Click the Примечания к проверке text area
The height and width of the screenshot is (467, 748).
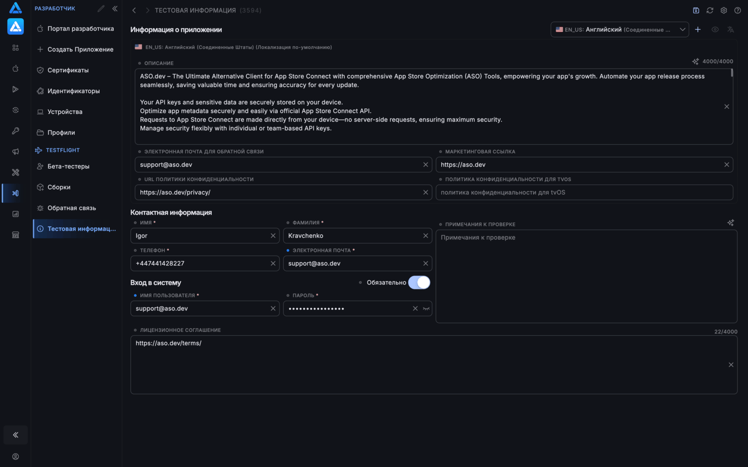tap(586, 277)
